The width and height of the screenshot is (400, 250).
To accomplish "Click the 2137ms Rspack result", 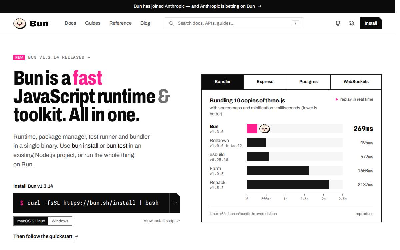I will point(365,185).
